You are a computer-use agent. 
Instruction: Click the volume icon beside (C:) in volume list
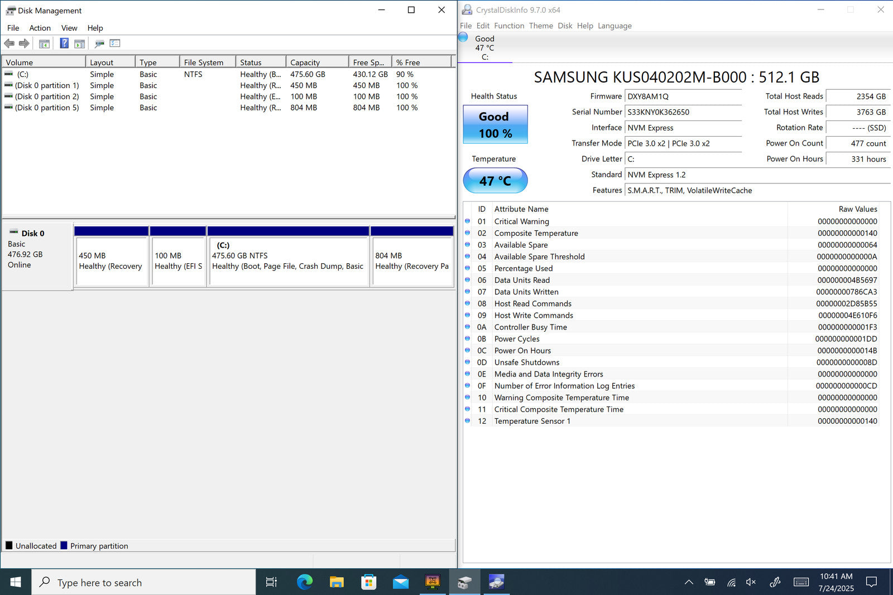click(x=8, y=74)
